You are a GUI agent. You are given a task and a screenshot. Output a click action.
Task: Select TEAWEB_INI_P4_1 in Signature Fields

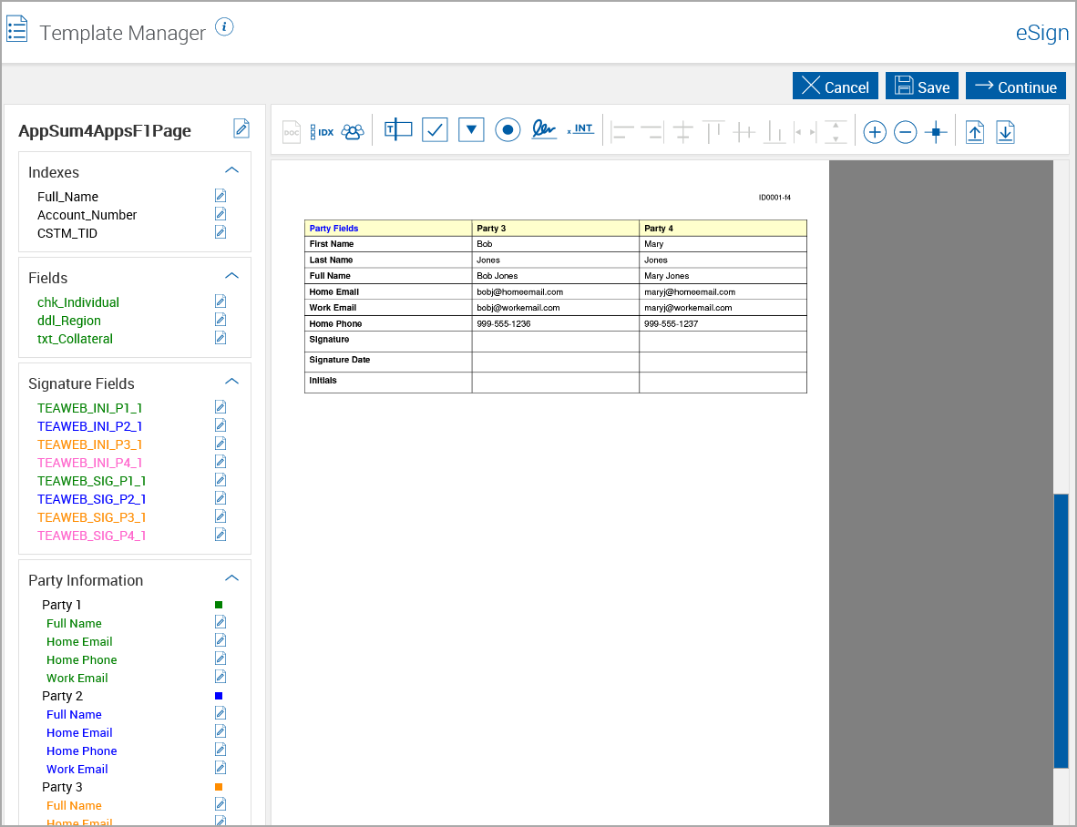[x=89, y=463]
